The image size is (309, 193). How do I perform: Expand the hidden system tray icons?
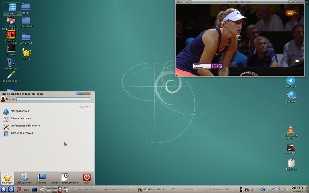(x=288, y=189)
